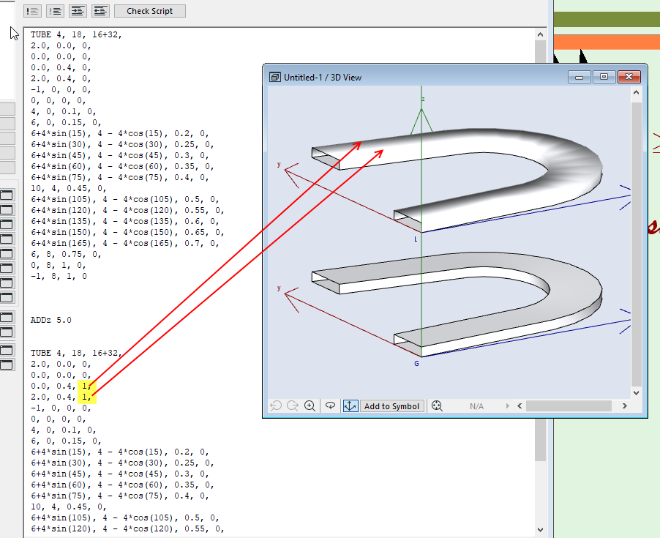Viewport: 660px width, 538px height.
Task: Open the zoom options arrow next to N/A
Action: pyautogui.click(x=508, y=406)
